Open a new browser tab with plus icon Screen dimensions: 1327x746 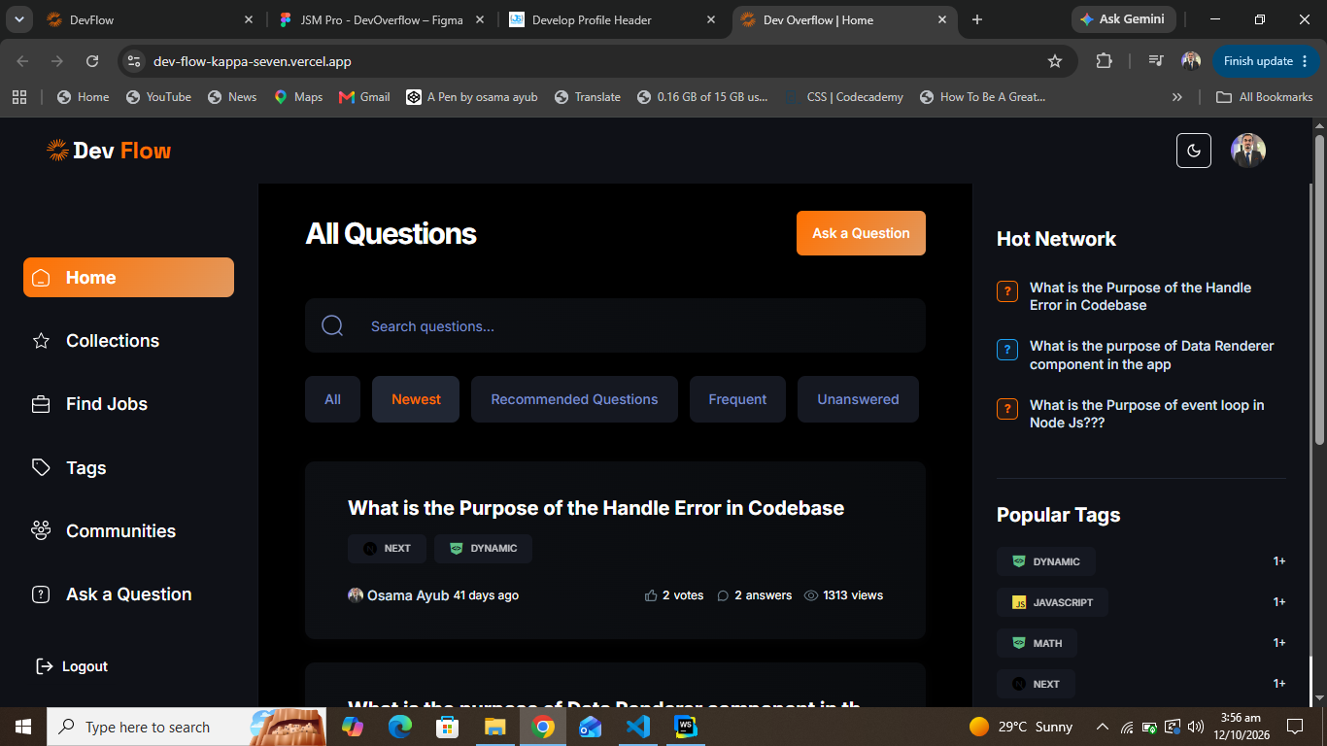[x=977, y=19]
